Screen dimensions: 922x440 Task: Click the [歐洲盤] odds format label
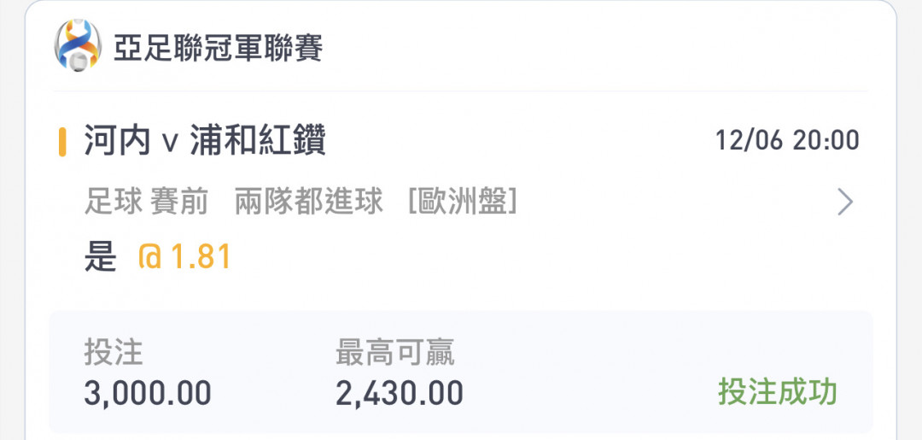point(462,202)
